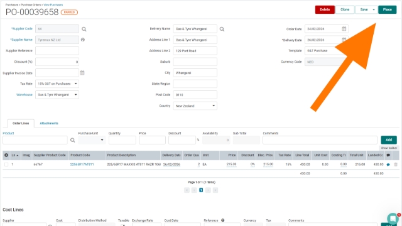Open product search magnifier in order lines
Image resolution: width=402 pixels, height=226 pixels.
(73, 140)
